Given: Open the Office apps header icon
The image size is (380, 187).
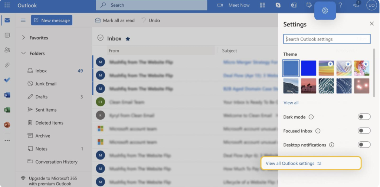Looking at the screenshot, I should [x=294, y=5].
